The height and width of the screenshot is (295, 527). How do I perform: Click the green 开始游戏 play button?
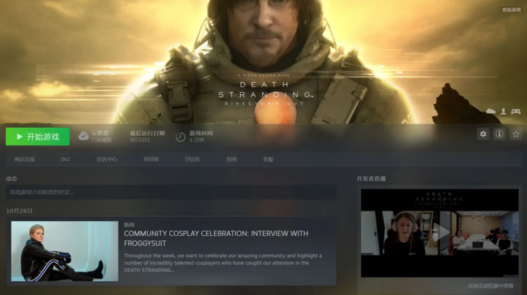click(37, 137)
